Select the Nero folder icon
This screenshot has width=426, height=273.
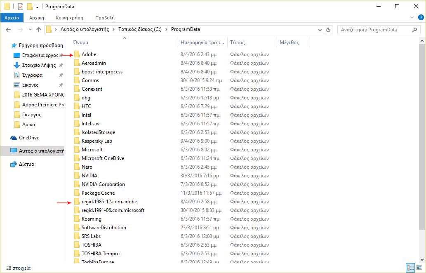[77, 167]
